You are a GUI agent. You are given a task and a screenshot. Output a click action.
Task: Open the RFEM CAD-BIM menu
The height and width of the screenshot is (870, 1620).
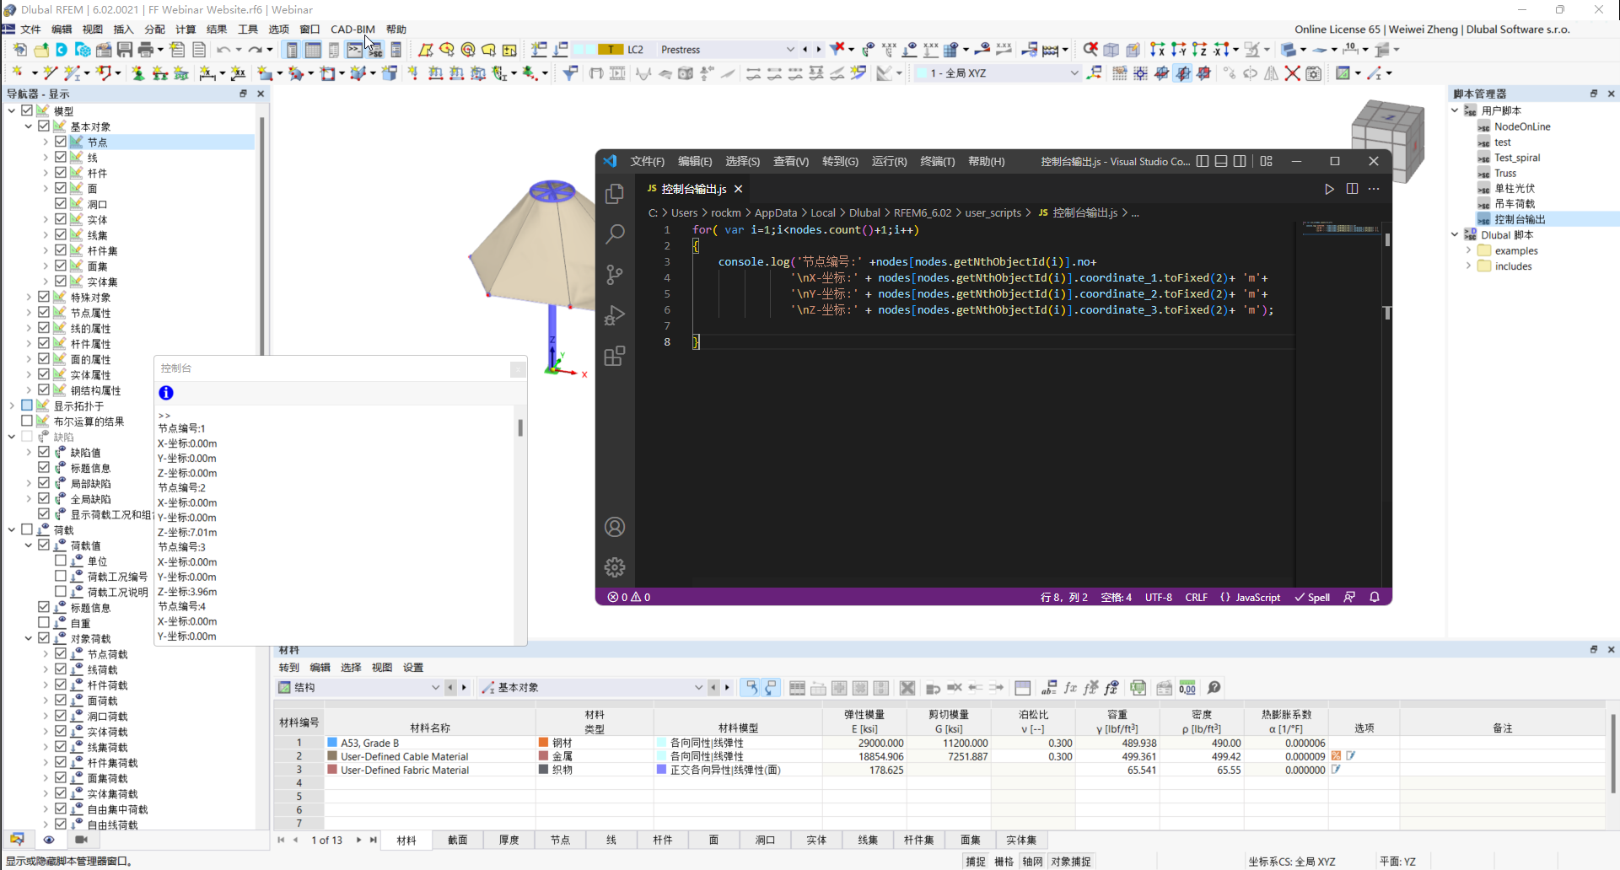point(353,29)
